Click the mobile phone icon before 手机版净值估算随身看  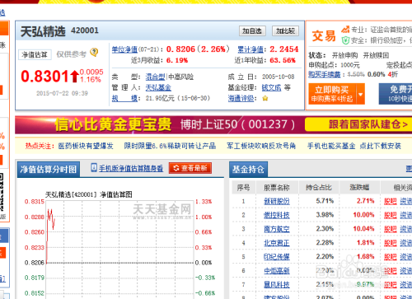(94, 167)
